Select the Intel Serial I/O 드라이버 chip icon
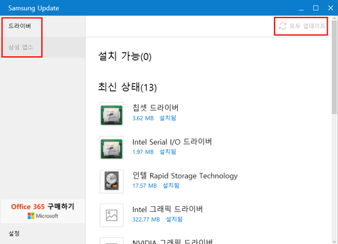This screenshot has height=244, width=338. click(x=112, y=148)
